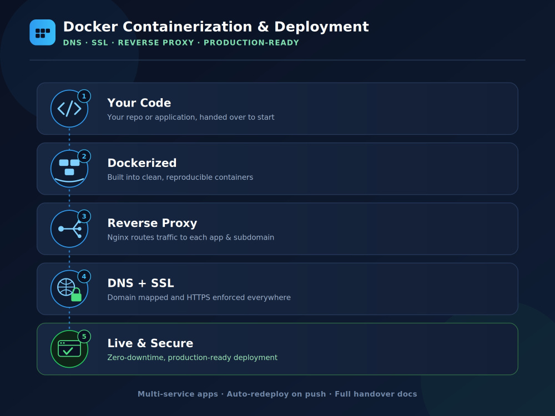Click the Docker container logo icon
This screenshot has width=555, height=416.
[43, 33]
